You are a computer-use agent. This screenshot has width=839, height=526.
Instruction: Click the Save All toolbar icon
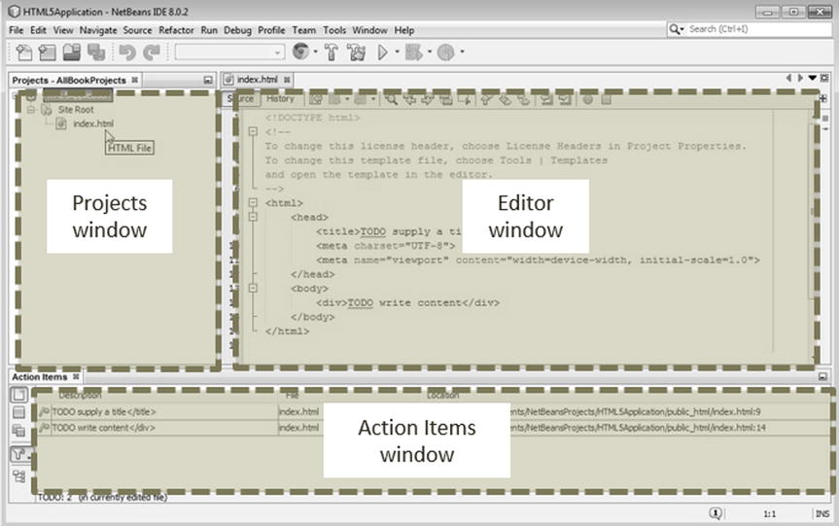(96, 52)
